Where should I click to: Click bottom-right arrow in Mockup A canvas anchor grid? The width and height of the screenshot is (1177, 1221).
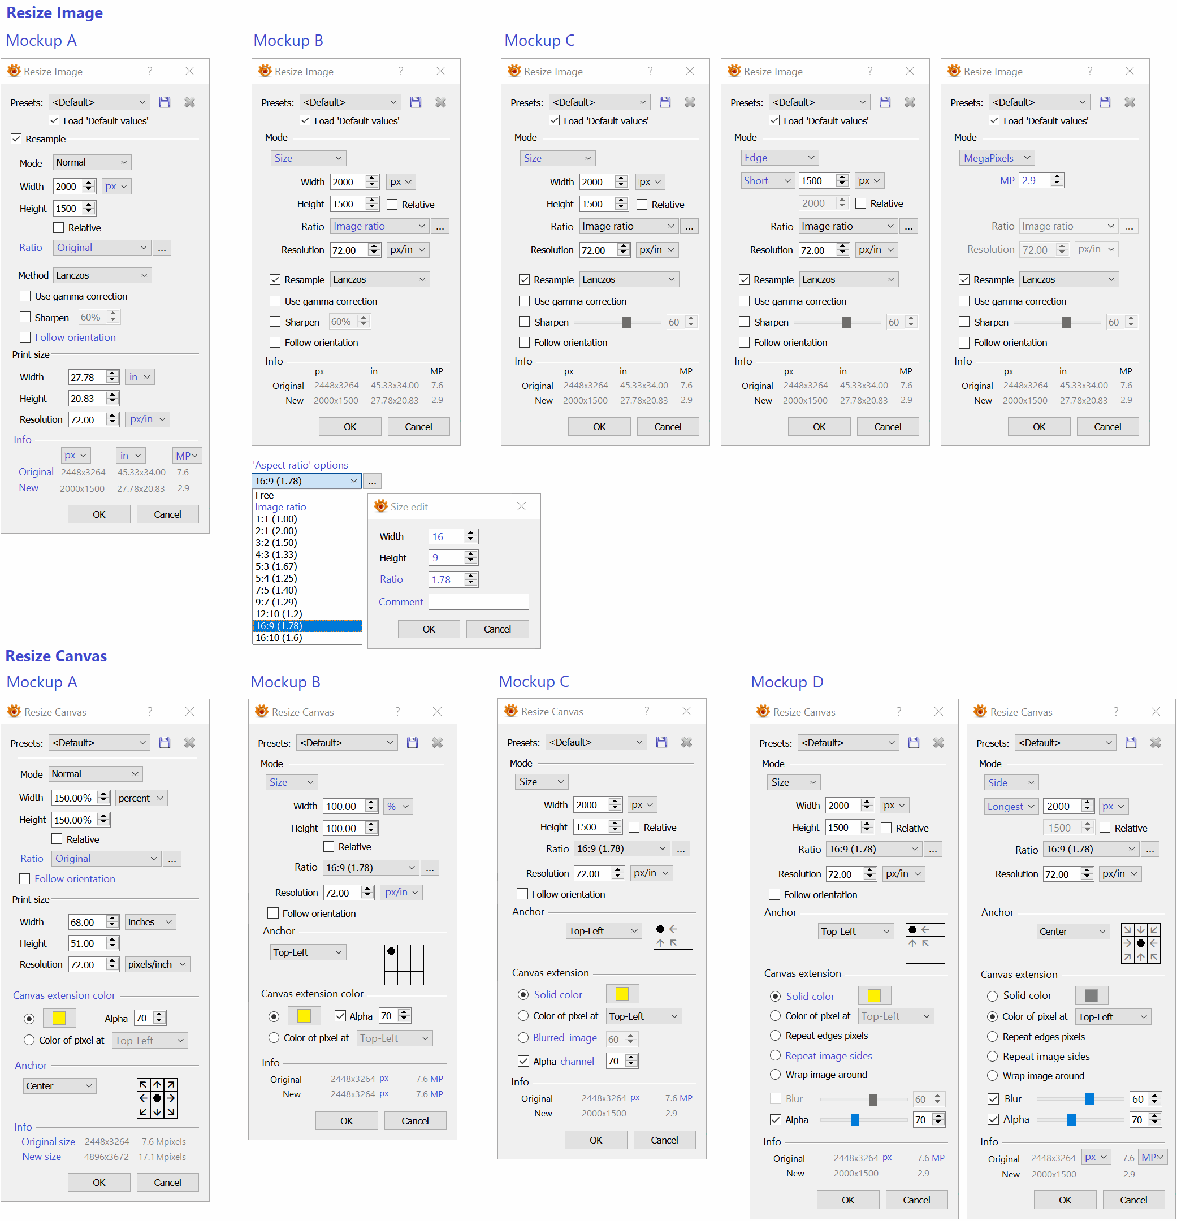[x=171, y=1111]
